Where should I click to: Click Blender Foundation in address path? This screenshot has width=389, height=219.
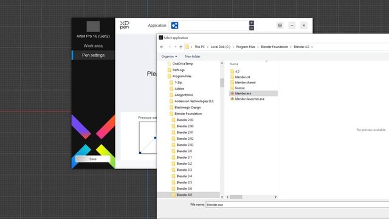pyautogui.click(x=274, y=47)
